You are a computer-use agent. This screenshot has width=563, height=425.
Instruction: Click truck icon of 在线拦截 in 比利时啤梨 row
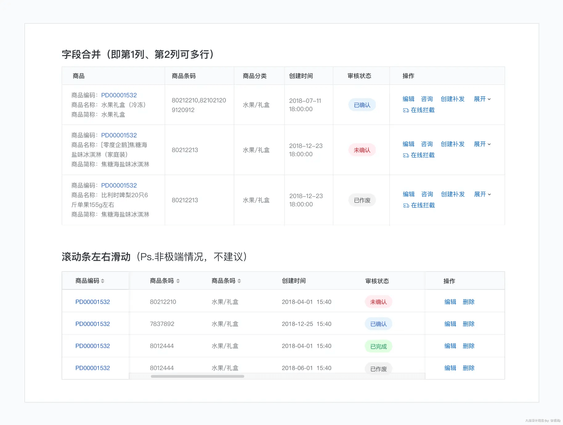tap(406, 205)
